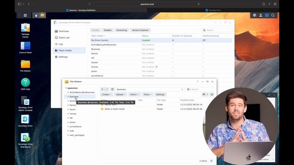Viewport: 294px width, 165px height.
Task: Select the docker team folder row
Action: point(161,62)
